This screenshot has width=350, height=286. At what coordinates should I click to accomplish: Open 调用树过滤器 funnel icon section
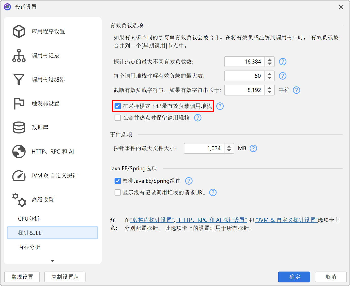(x=19, y=79)
